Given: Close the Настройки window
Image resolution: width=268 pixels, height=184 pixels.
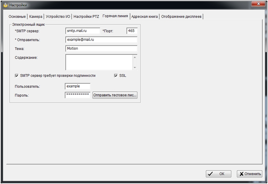Looking at the screenshot, I should coord(257,4).
